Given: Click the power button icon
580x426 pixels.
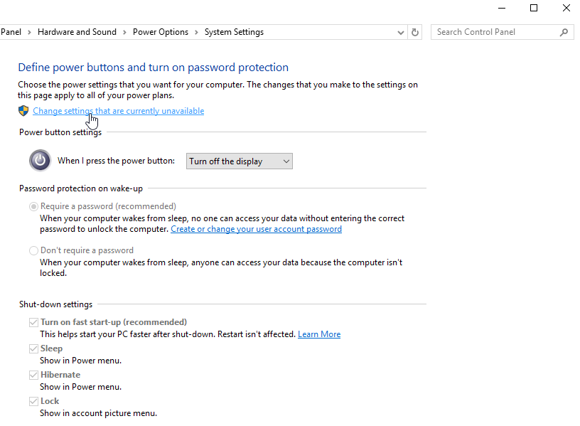Looking at the screenshot, I should [40, 161].
